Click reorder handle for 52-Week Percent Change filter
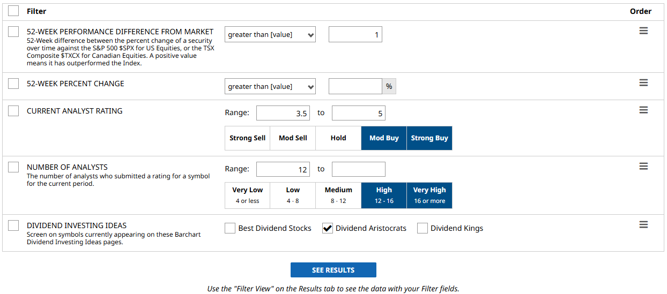This screenshot has height=294, width=667. point(643,83)
